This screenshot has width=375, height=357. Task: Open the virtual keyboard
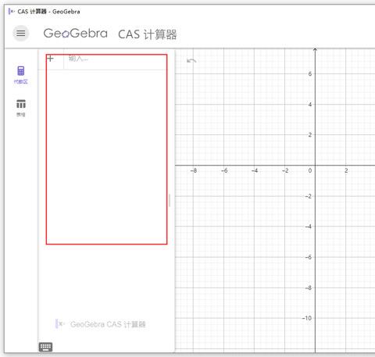[45, 347]
